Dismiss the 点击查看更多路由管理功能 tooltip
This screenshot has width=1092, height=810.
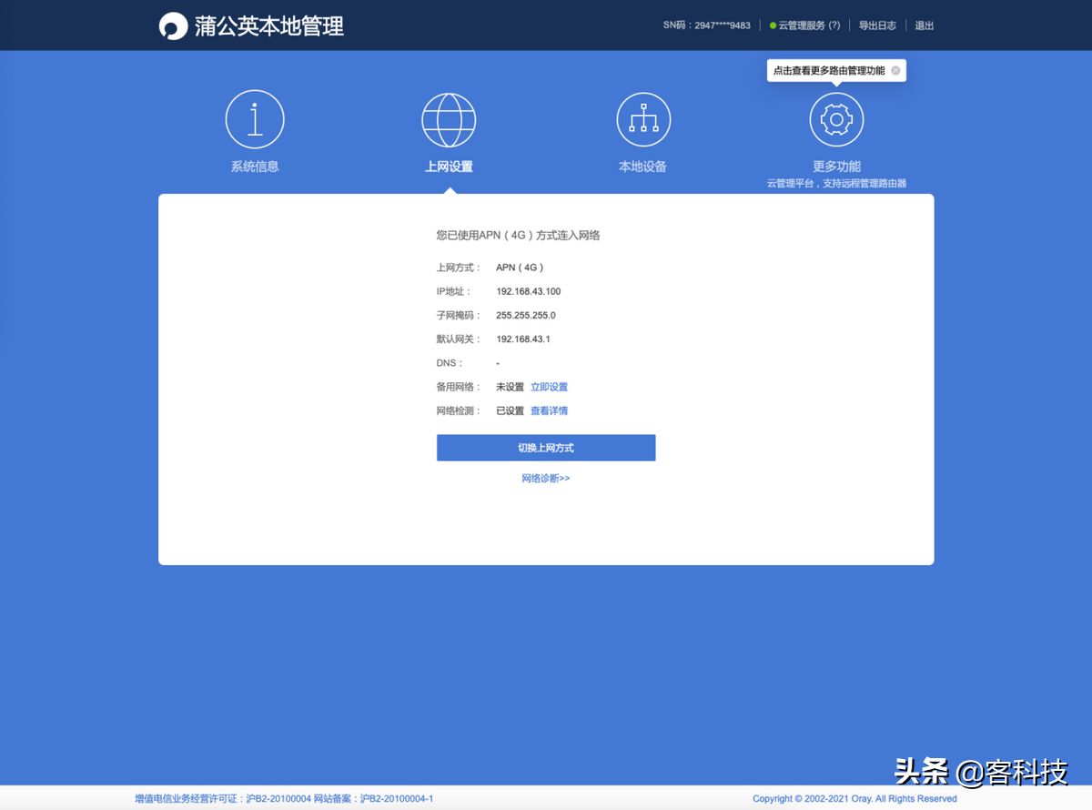[x=895, y=71]
